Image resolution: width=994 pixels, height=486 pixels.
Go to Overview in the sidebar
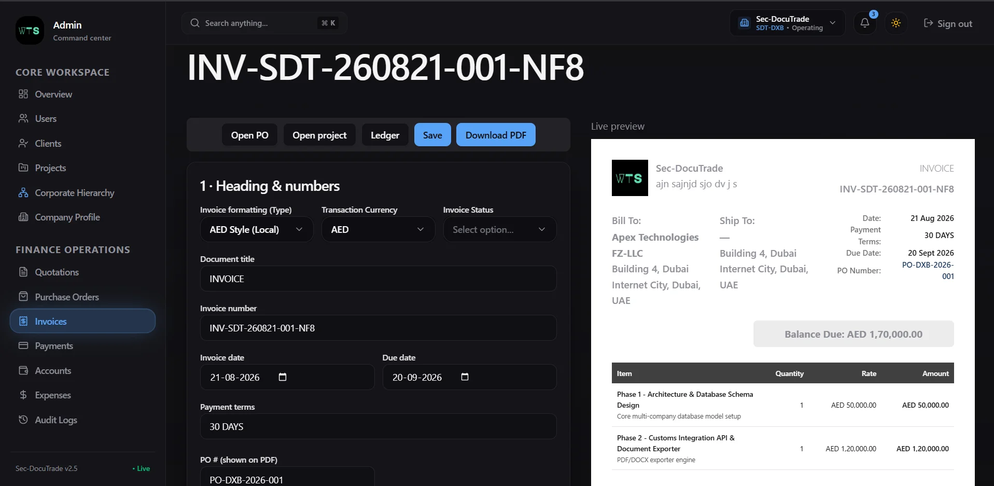pyautogui.click(x=83, y=94)
